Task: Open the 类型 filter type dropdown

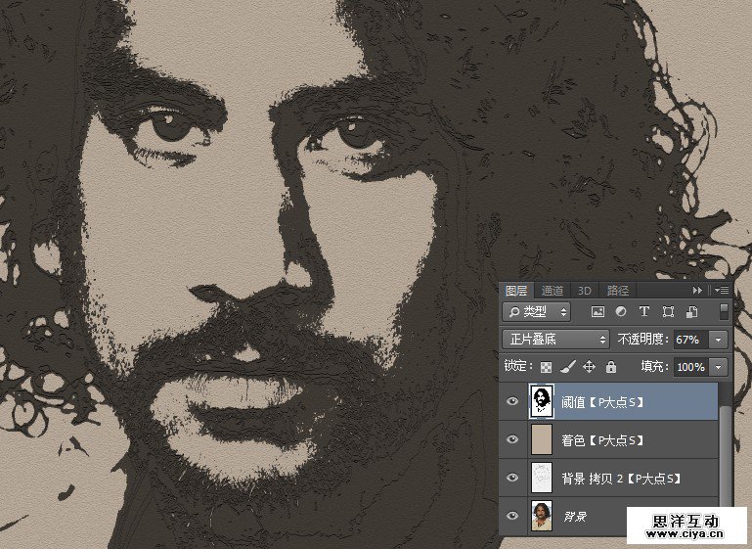Action: click(536, 312)
